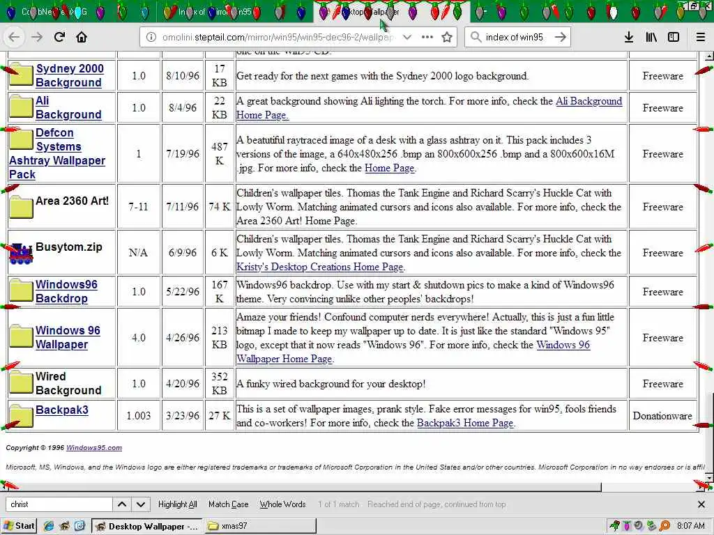Open the Windows Start menu
Screen dimensions: 714x535
pyautogui.click(x=19, y=526)
